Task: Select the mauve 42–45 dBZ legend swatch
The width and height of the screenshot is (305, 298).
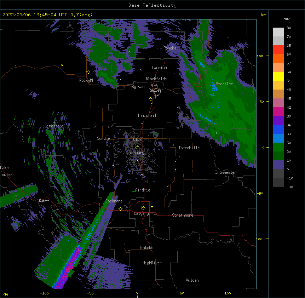Action: point(278,103)
